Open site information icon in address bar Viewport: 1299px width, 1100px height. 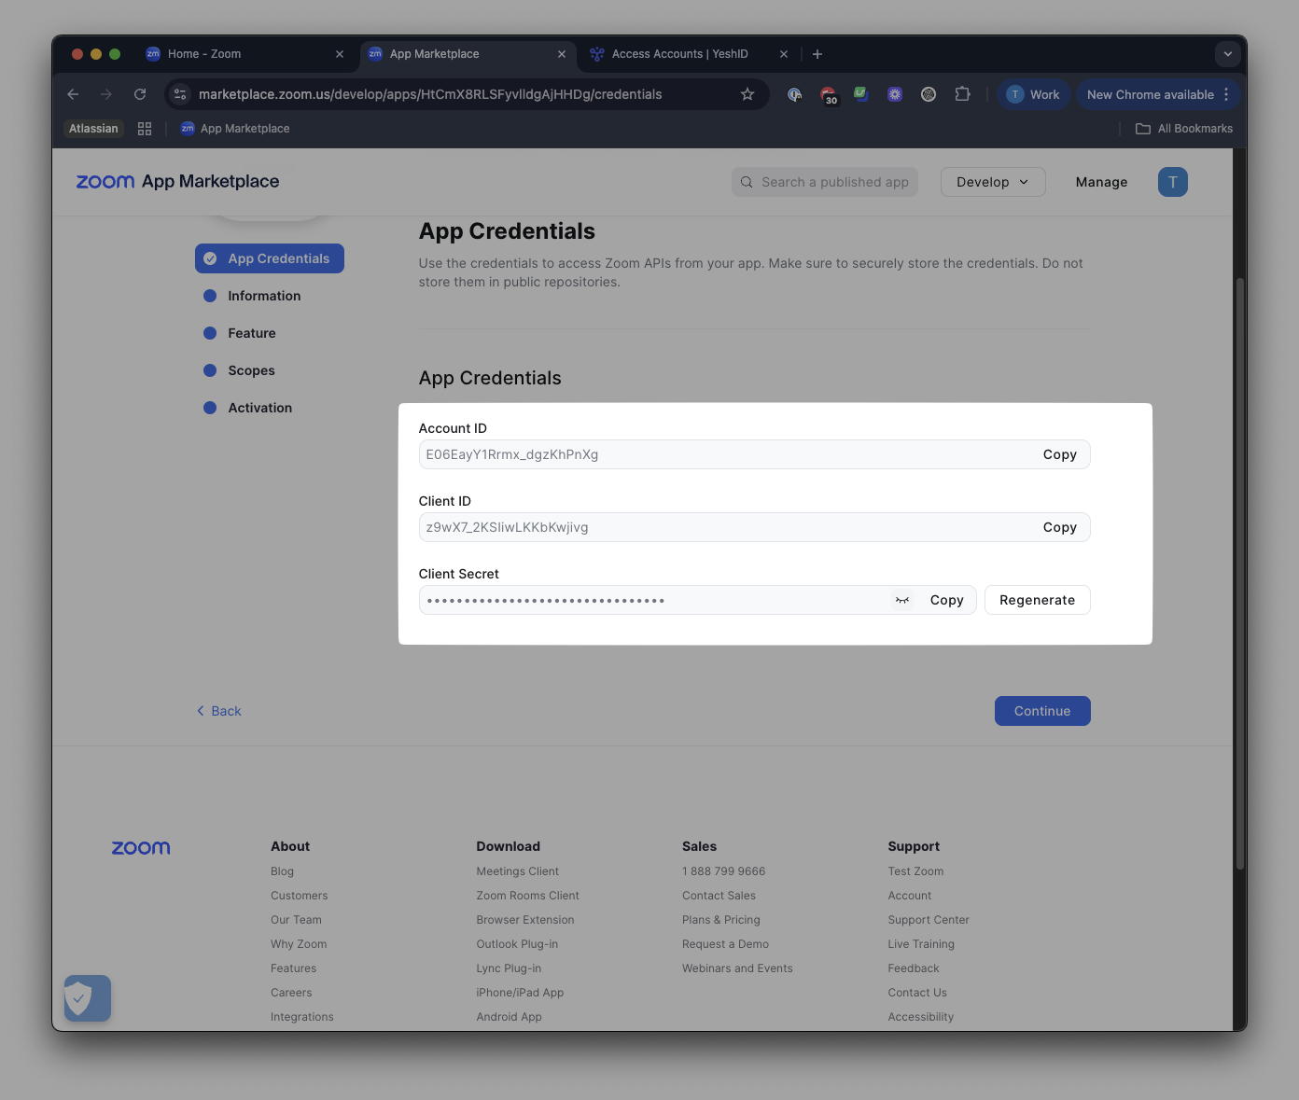181,94
